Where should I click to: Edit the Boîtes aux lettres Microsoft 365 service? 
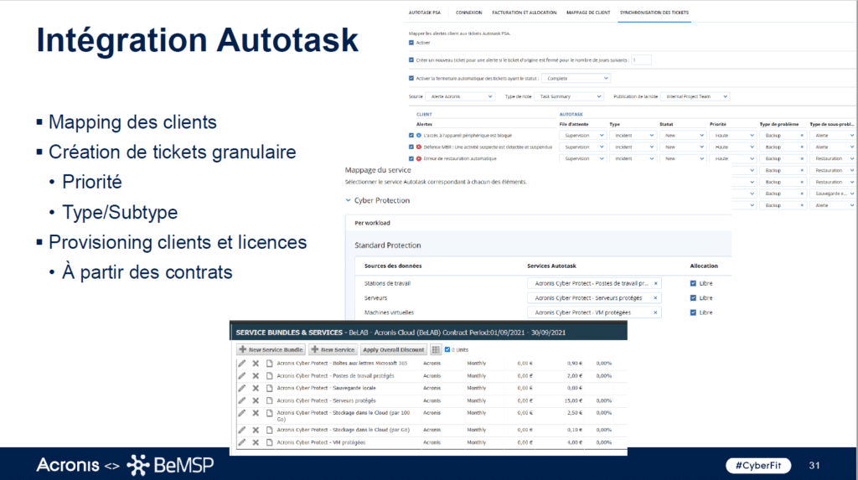242,364
